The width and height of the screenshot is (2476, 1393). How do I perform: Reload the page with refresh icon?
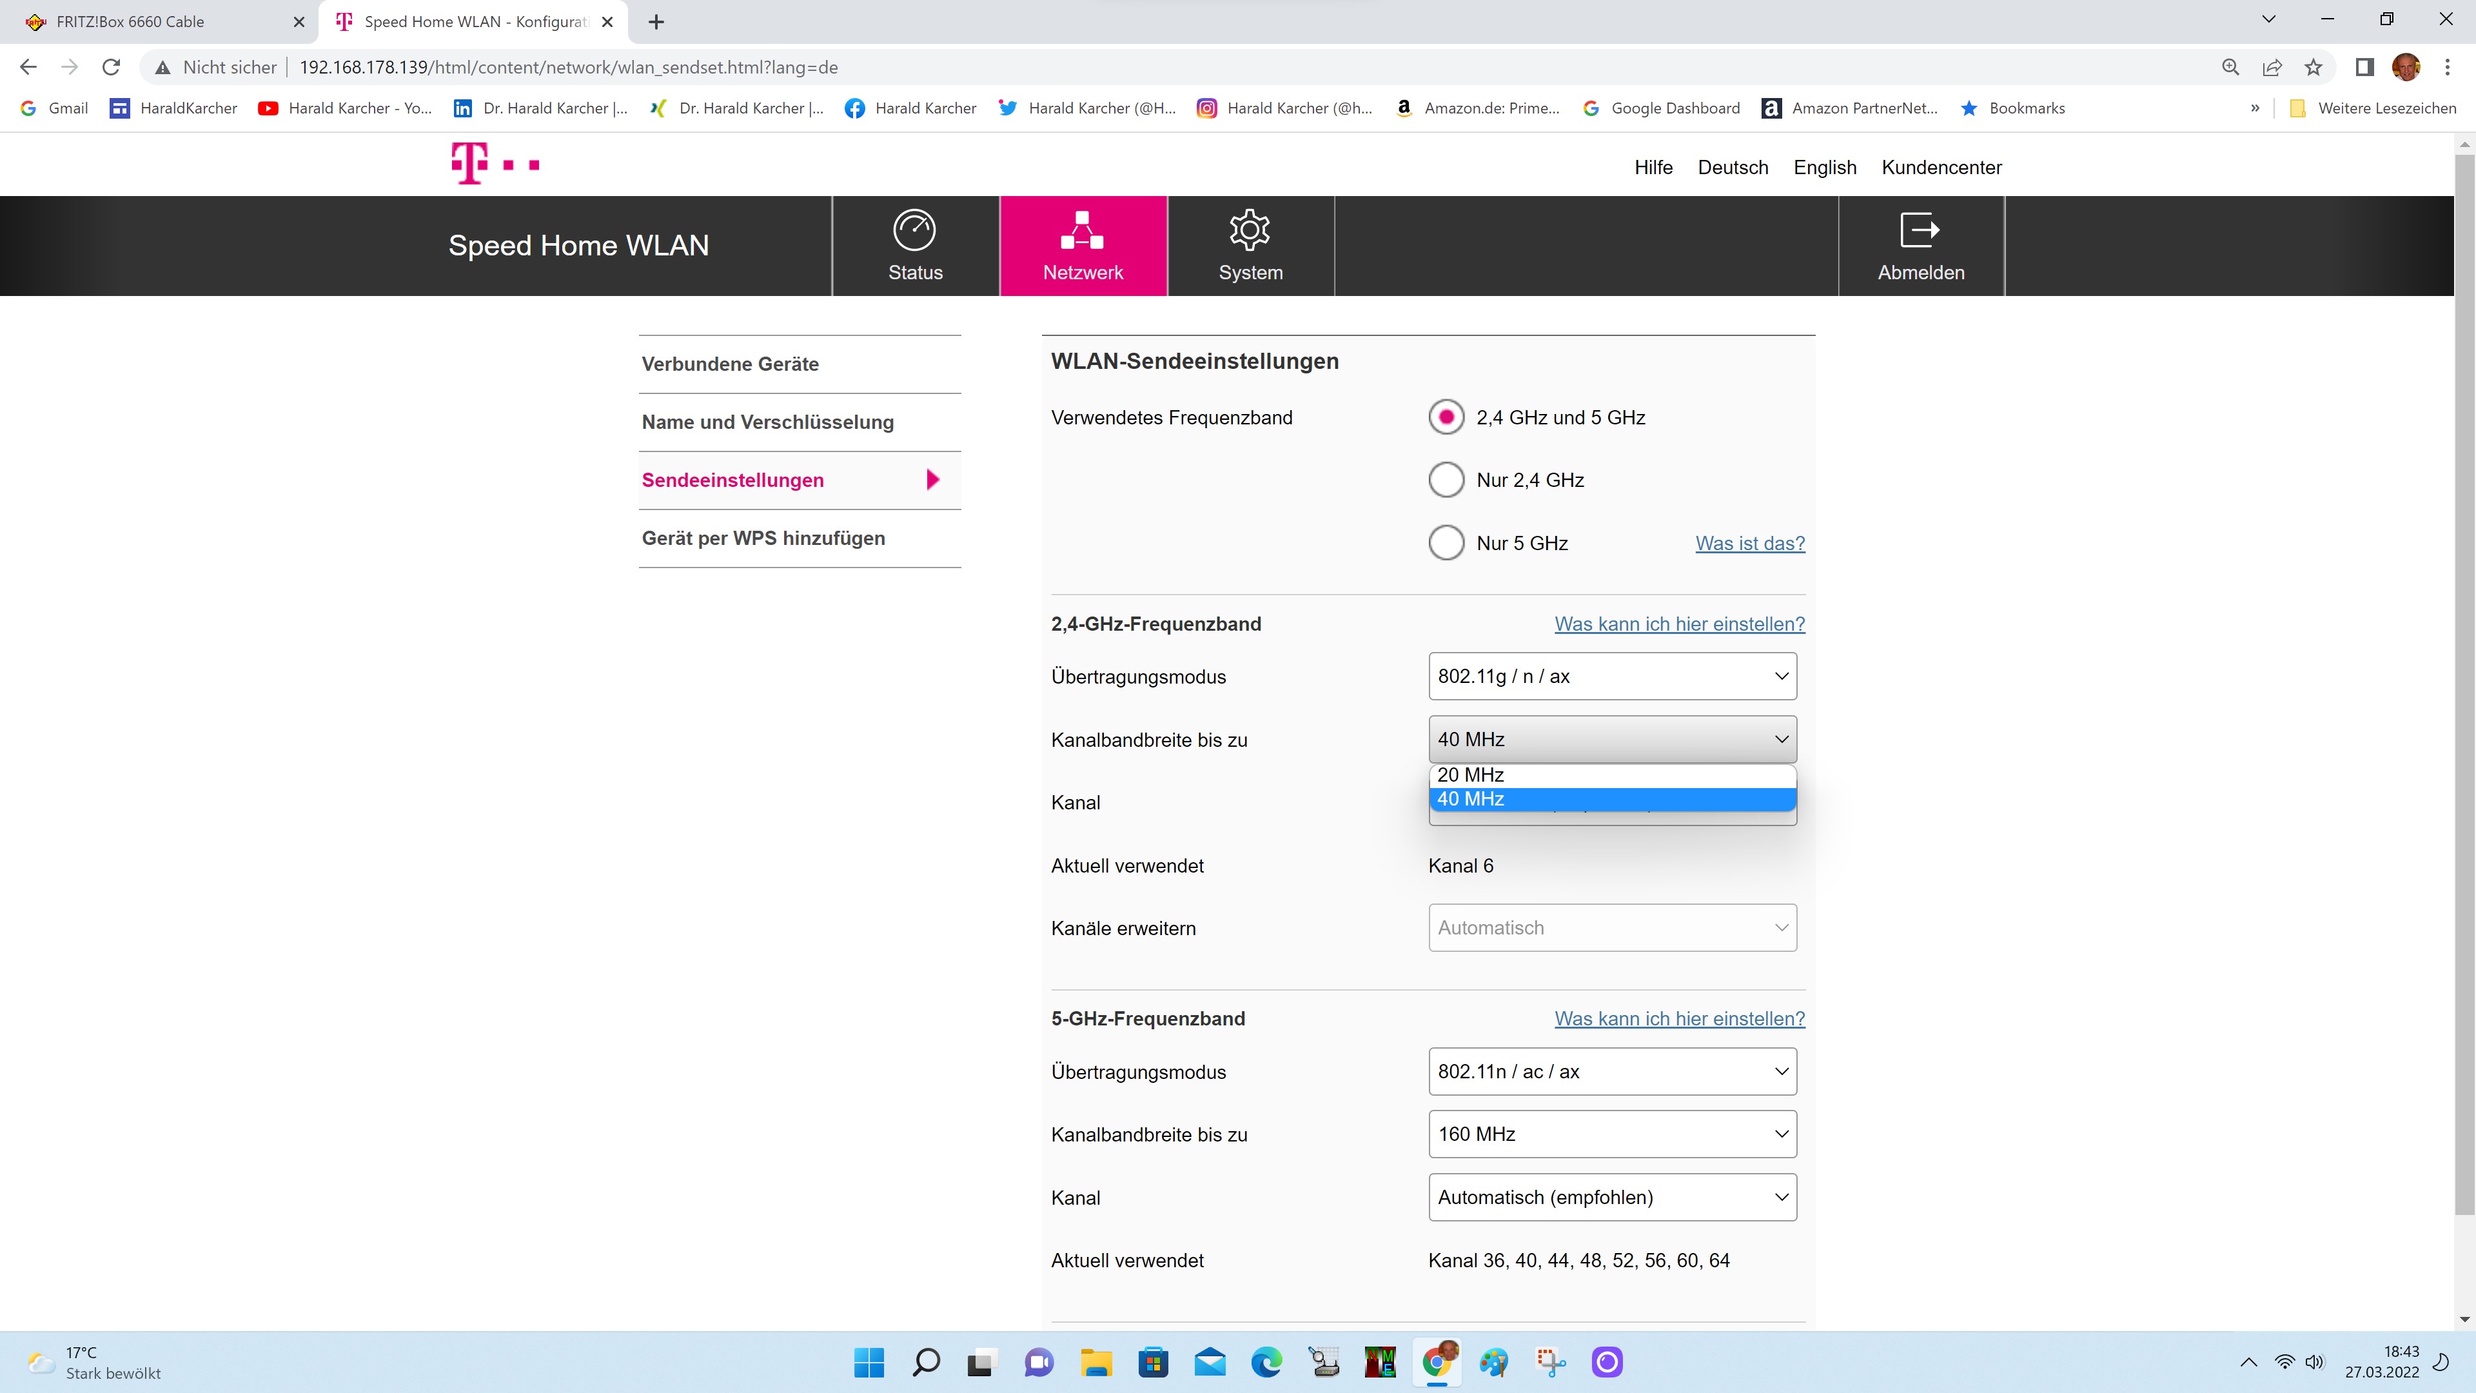click(x=112, y=67)
